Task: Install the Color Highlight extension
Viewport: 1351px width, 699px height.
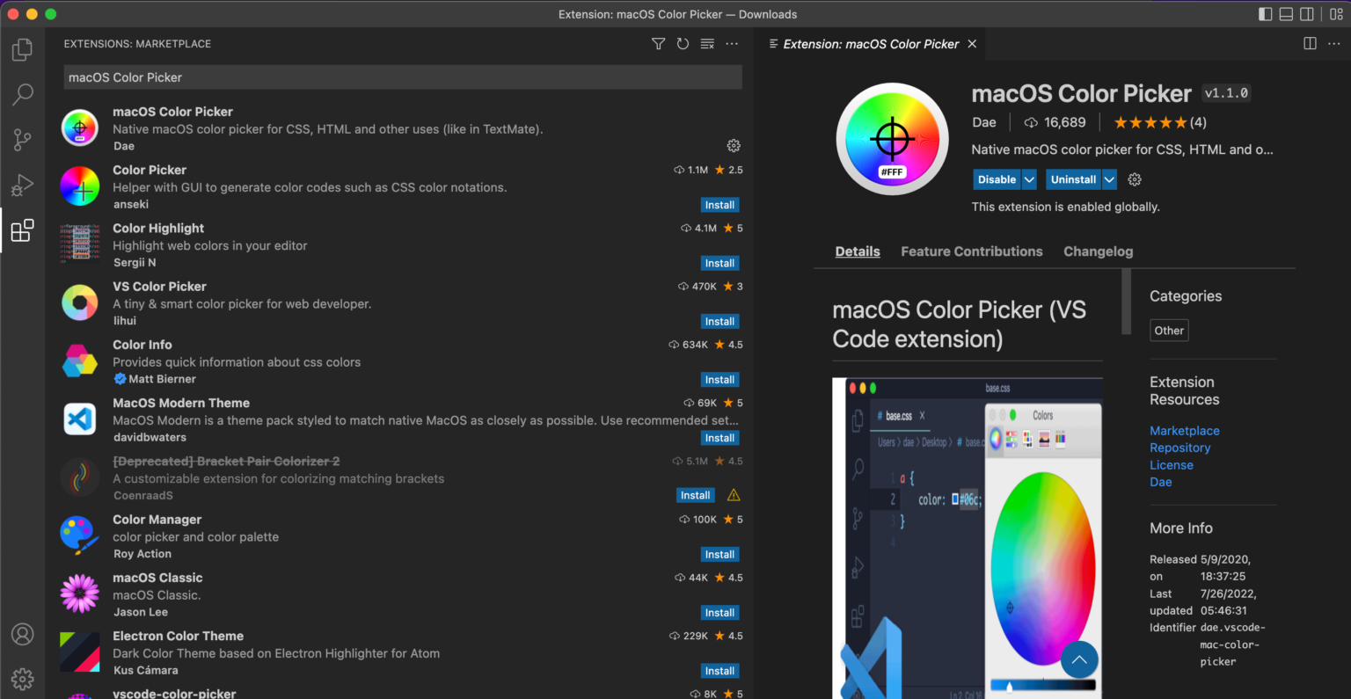Action: coord(719,262)
